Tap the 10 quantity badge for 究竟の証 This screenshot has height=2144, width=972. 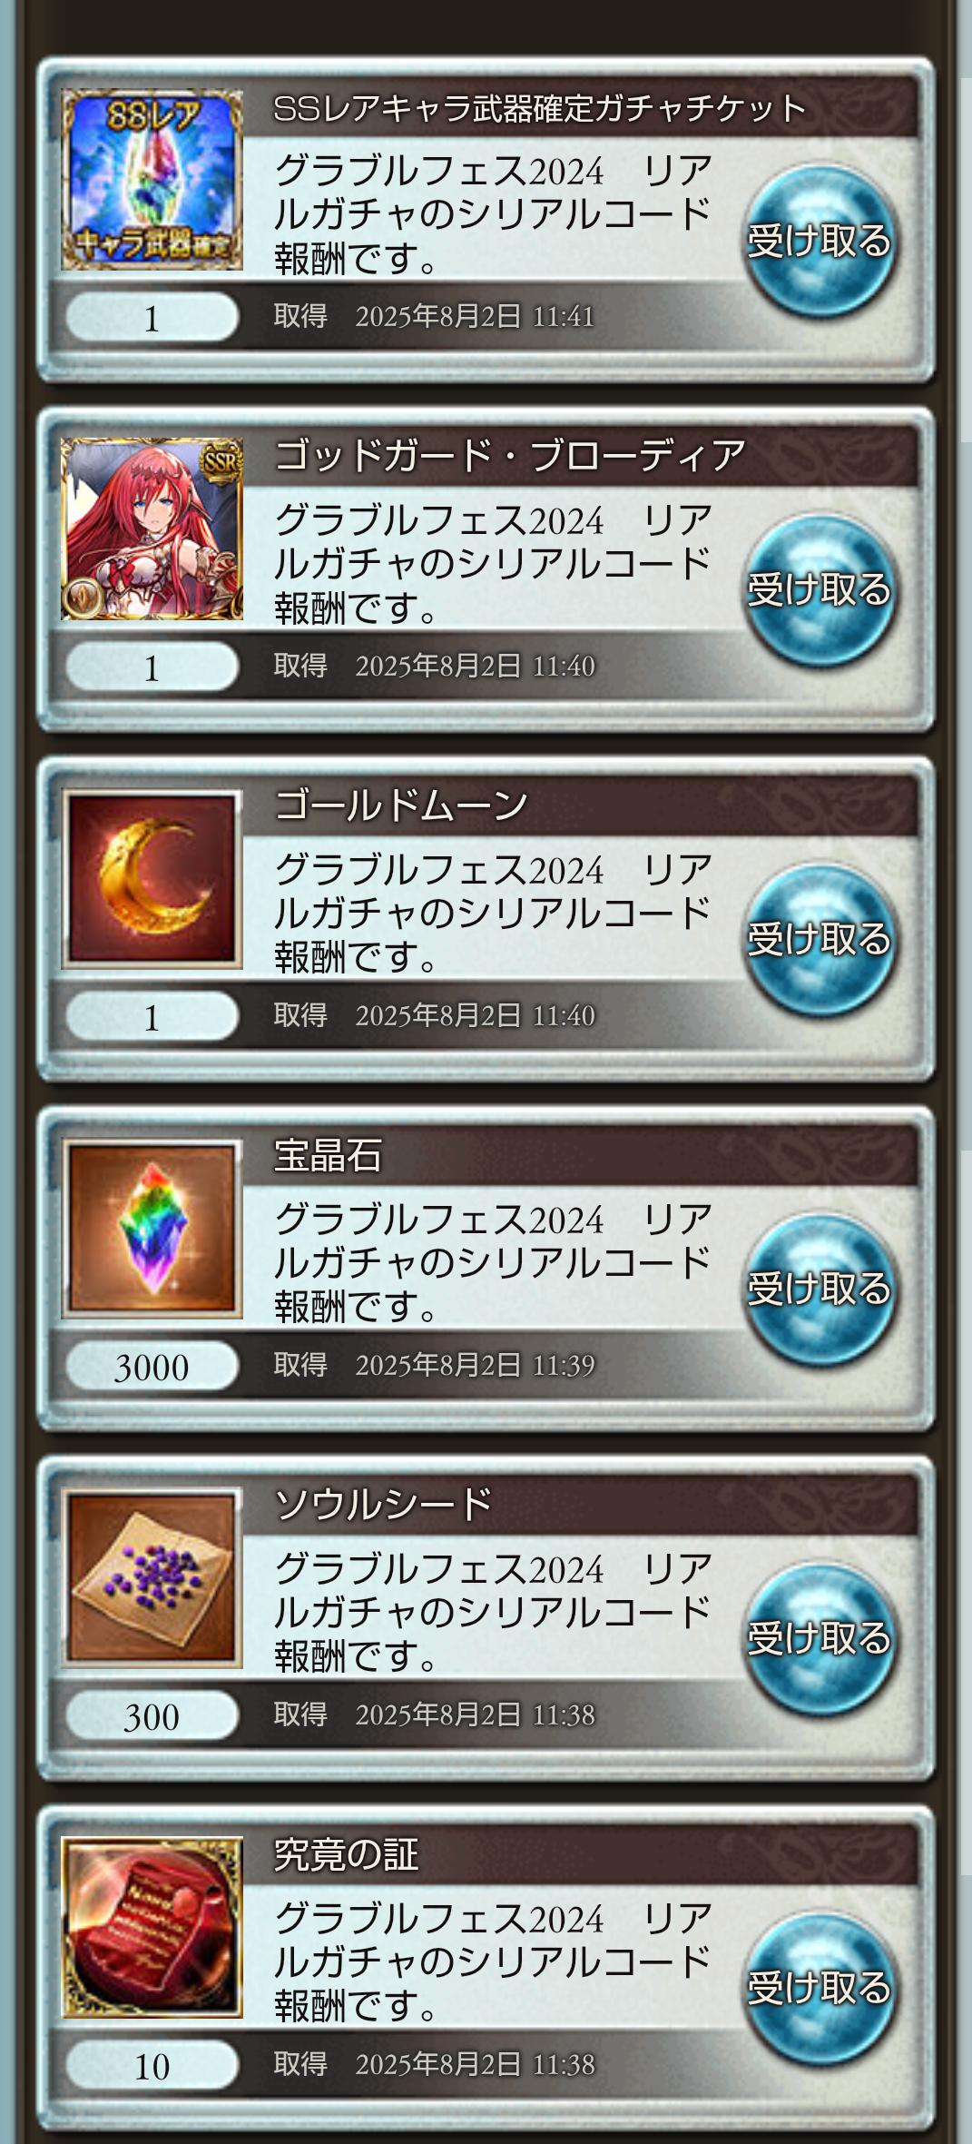point(152,2066)
